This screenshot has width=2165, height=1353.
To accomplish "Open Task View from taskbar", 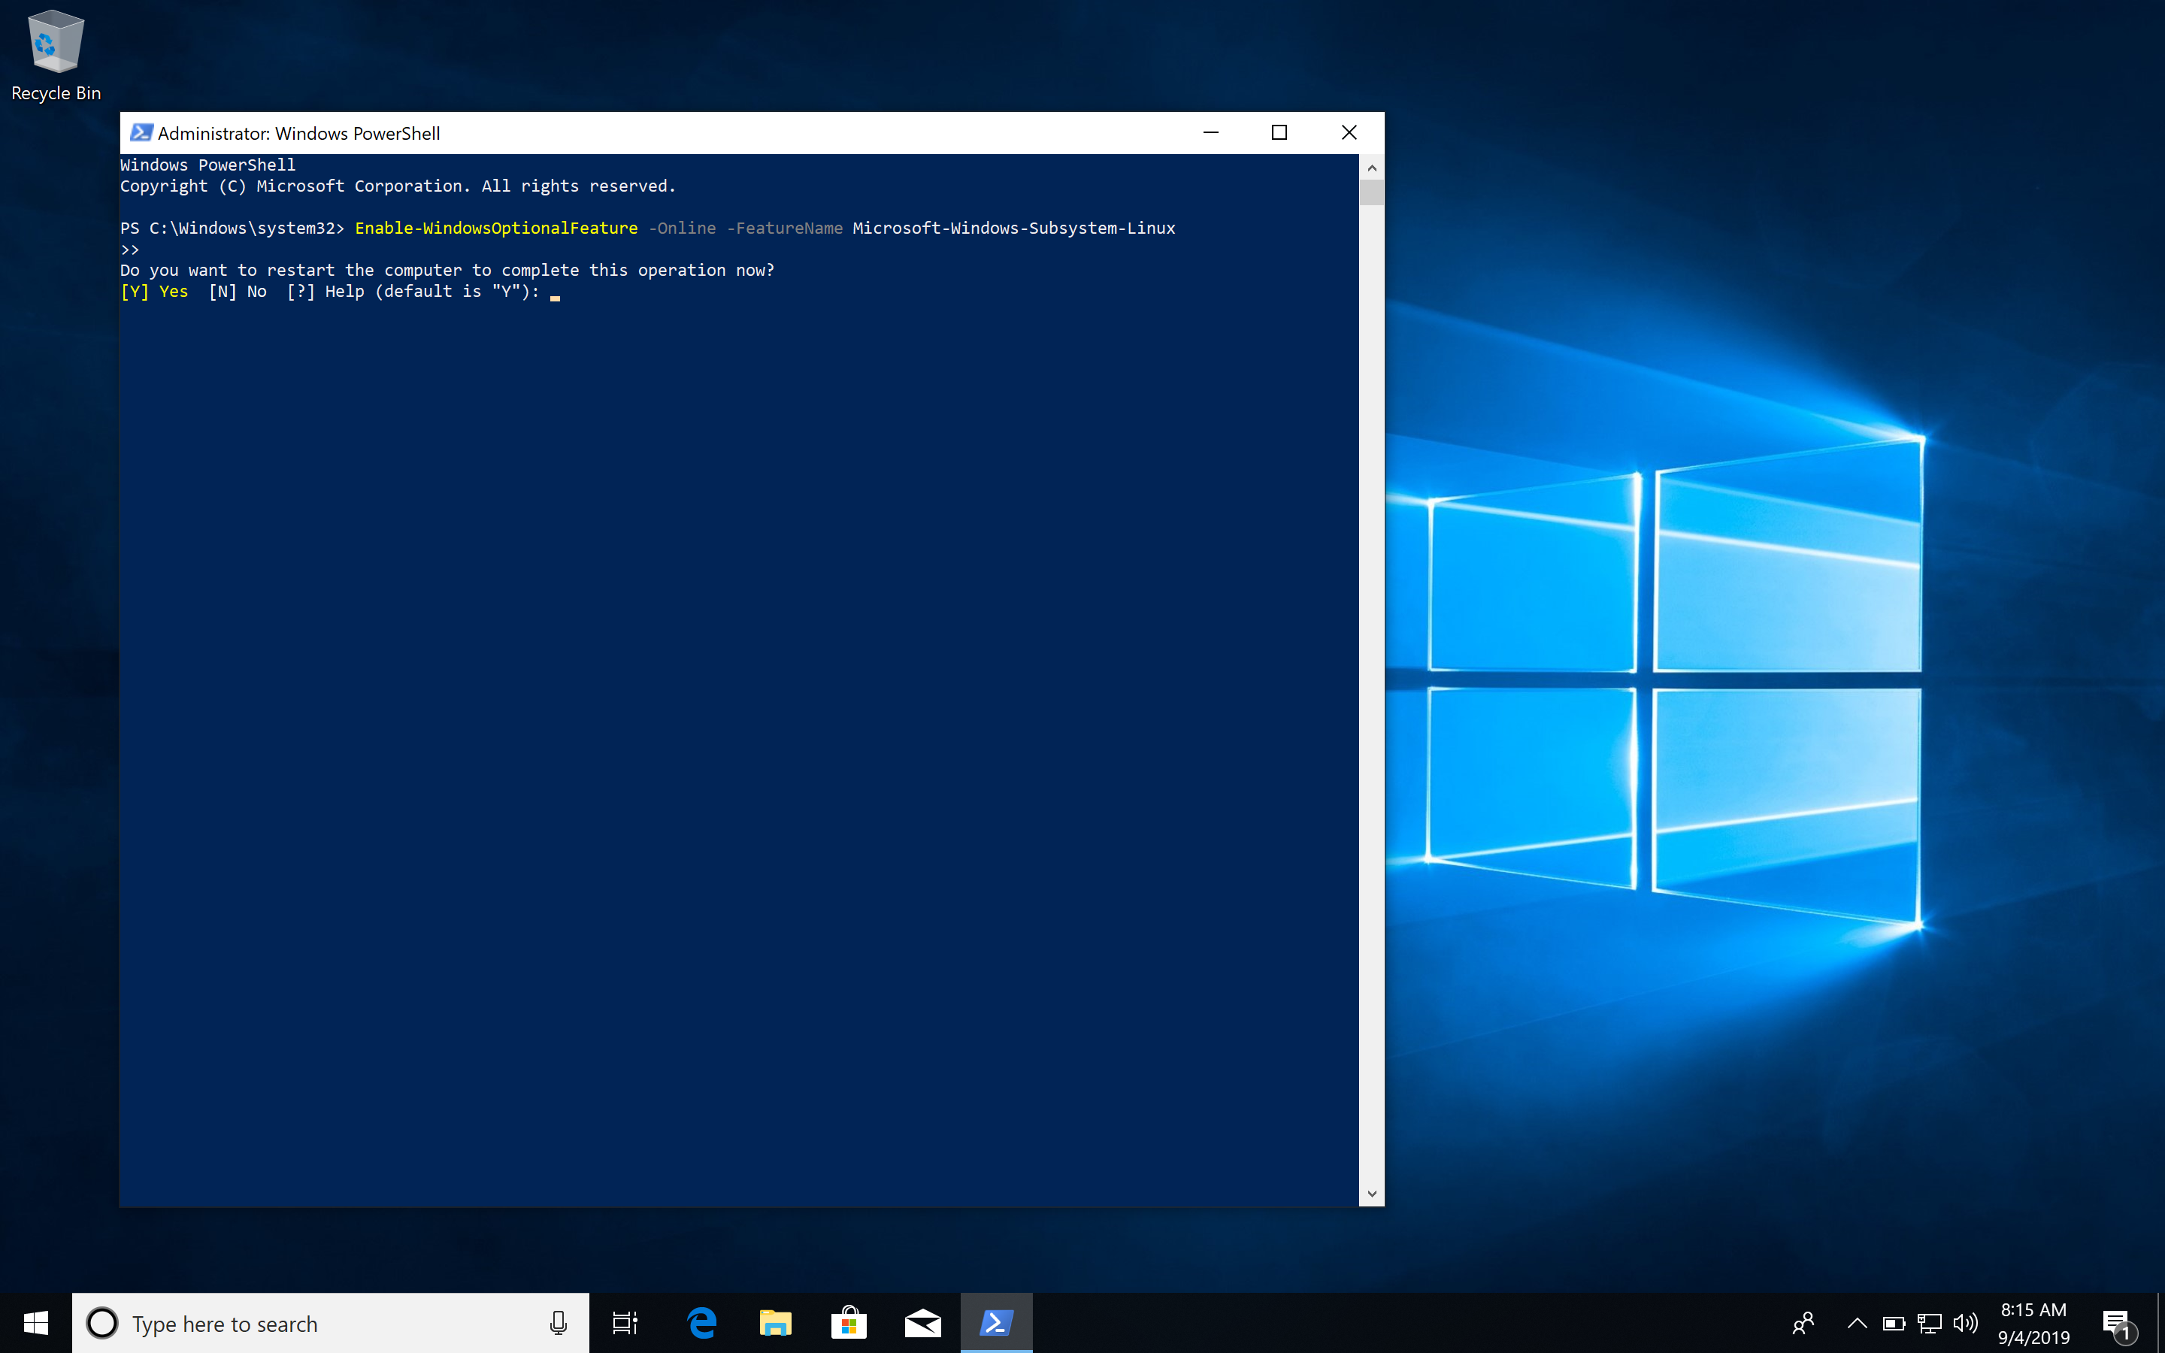I will point(625,1323).
